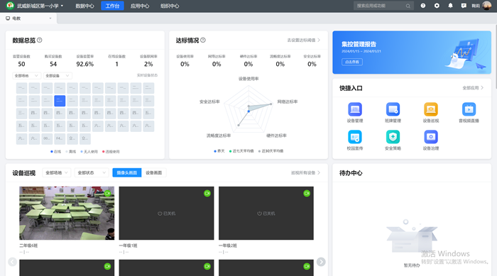Toggle 近七天平均值 radar legend
Screen dimensions: 497x276
[241, 151]
